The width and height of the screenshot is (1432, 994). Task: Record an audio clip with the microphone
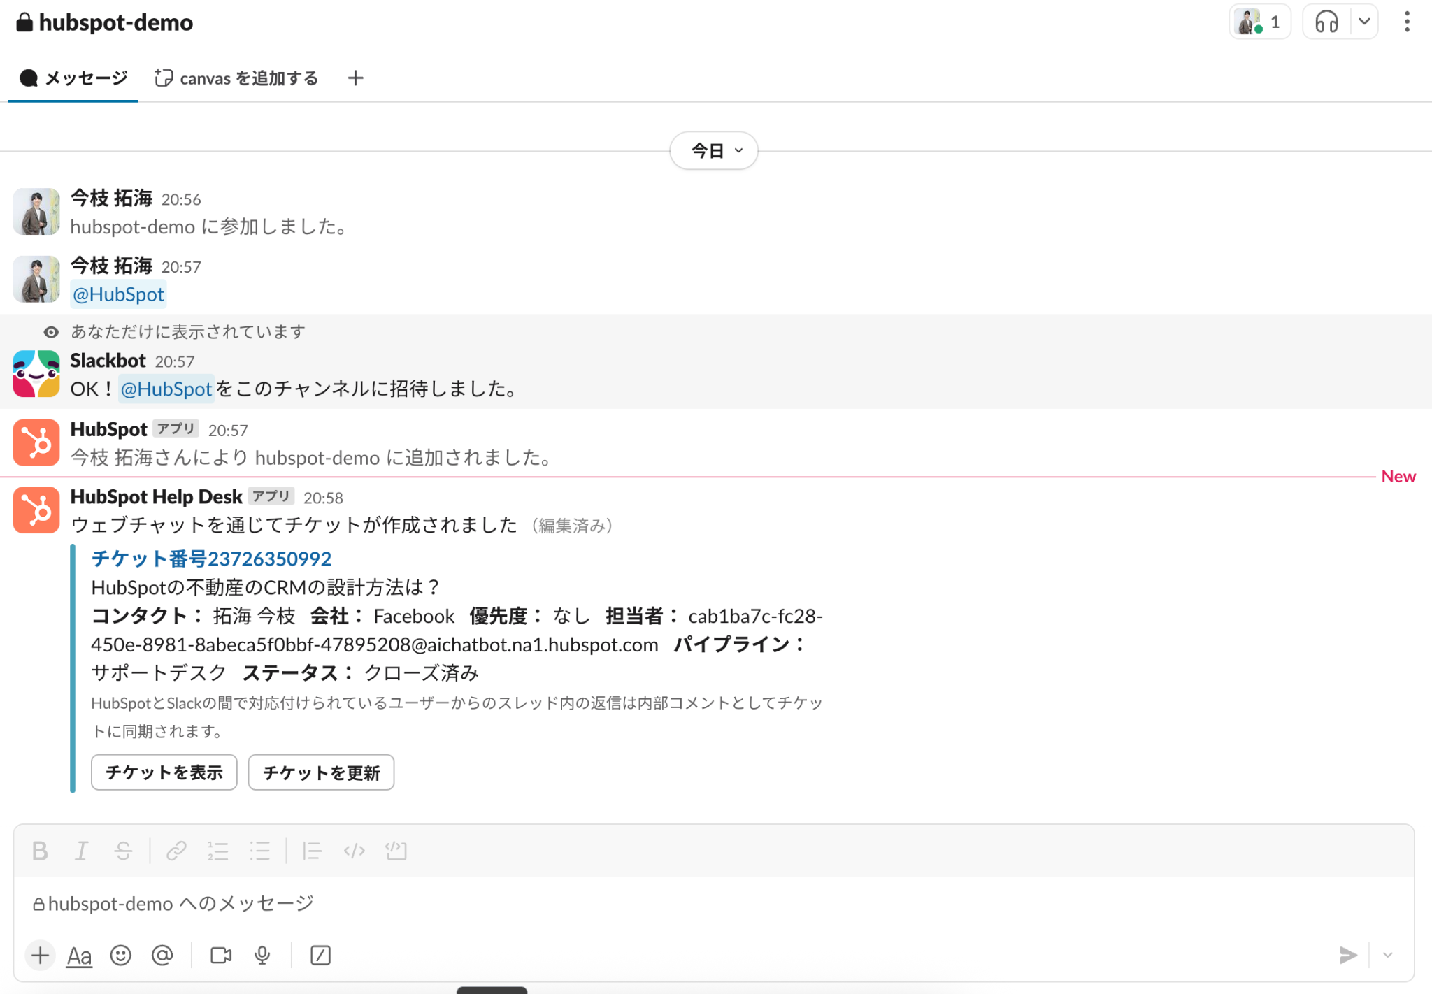(262, 955)
